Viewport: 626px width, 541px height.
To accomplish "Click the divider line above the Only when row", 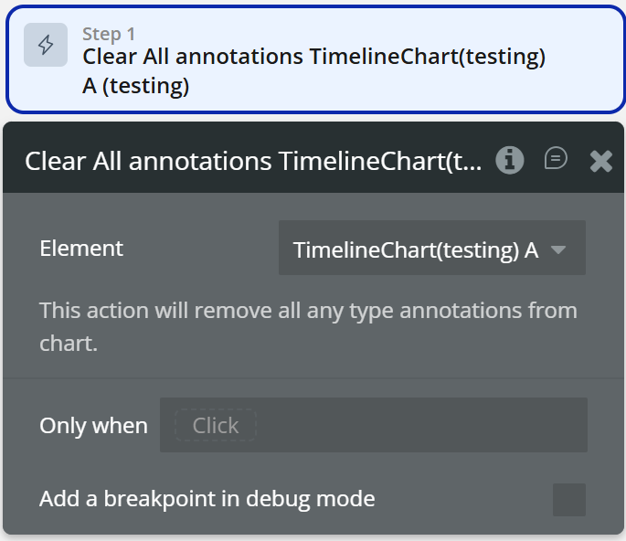I will [313, 378].
